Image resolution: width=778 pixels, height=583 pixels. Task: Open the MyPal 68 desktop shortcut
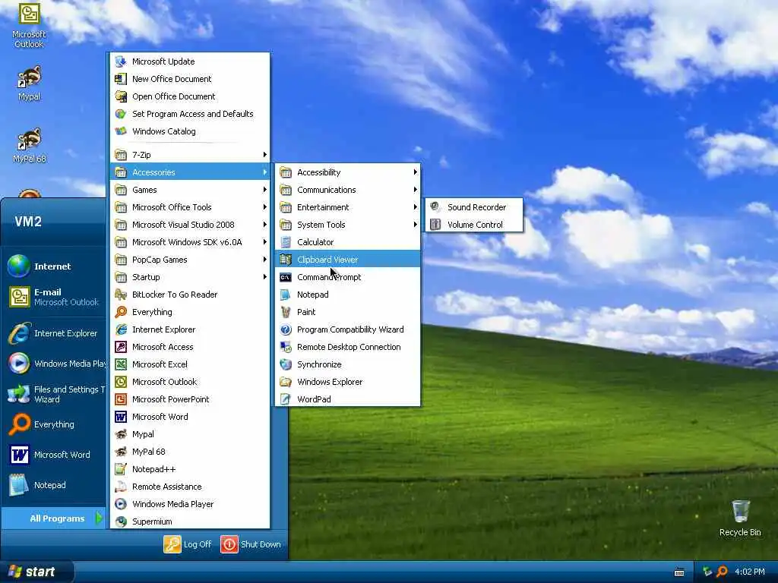coord(30,145)
